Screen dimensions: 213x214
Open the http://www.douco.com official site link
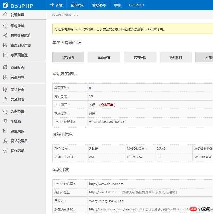pyautogui.click(x=106, y=184)
